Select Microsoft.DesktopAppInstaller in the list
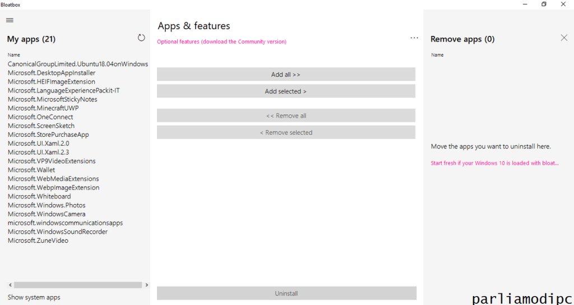Screen dimensions: 574x305 52,73
